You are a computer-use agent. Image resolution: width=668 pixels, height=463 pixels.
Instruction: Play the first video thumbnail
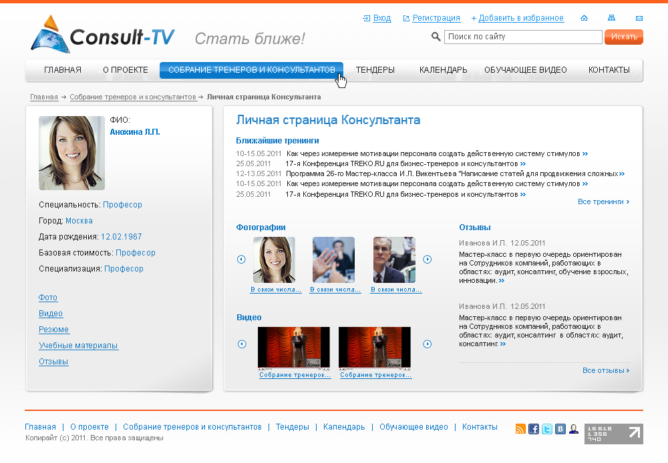pos(293,348)
